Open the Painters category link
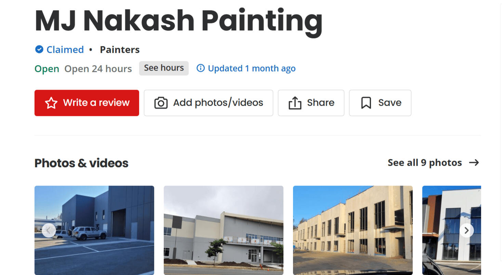502x275 pixels. point(120,50)
